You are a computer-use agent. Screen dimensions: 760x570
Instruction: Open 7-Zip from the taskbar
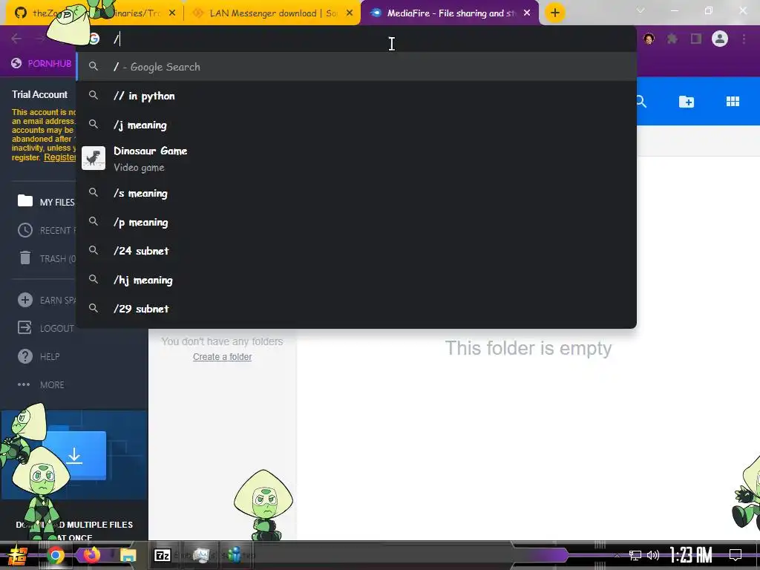[x=163, y=555]
